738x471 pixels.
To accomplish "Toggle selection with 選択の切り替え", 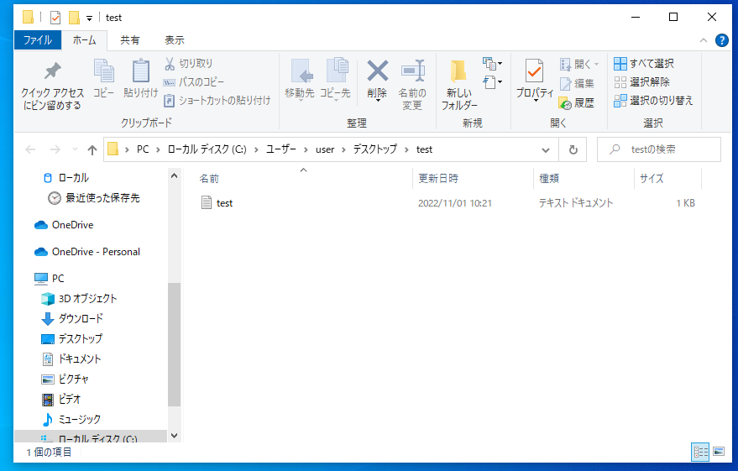I will pos(653,101).
